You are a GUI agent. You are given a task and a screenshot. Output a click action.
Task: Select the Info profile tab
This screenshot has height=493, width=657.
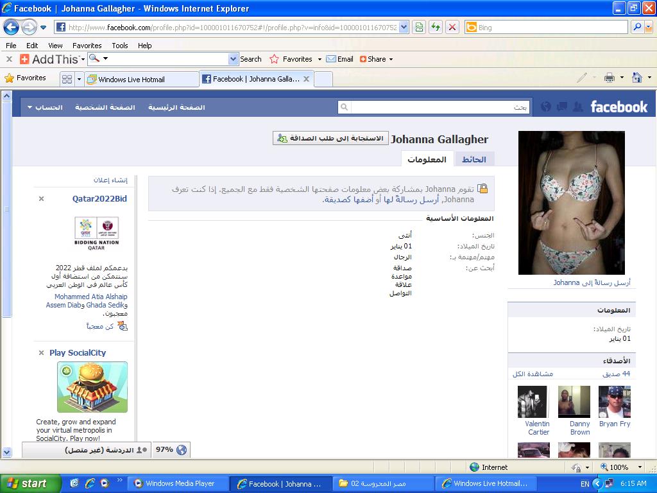(427, 159)
